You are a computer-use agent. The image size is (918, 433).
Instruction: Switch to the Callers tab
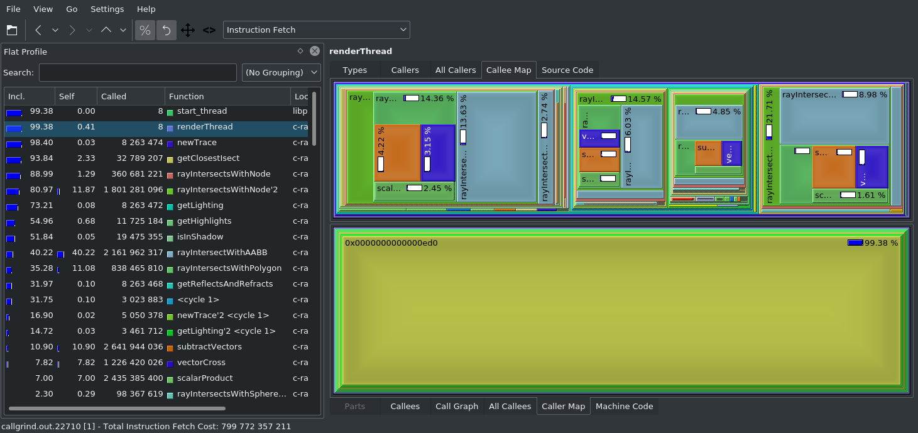(405, 70)
